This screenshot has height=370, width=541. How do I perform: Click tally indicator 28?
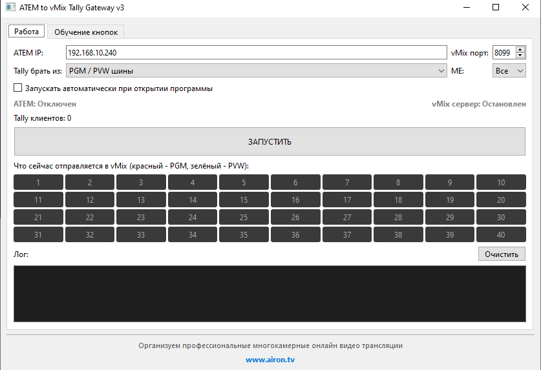pyautogui.click(x=399, y=217)
